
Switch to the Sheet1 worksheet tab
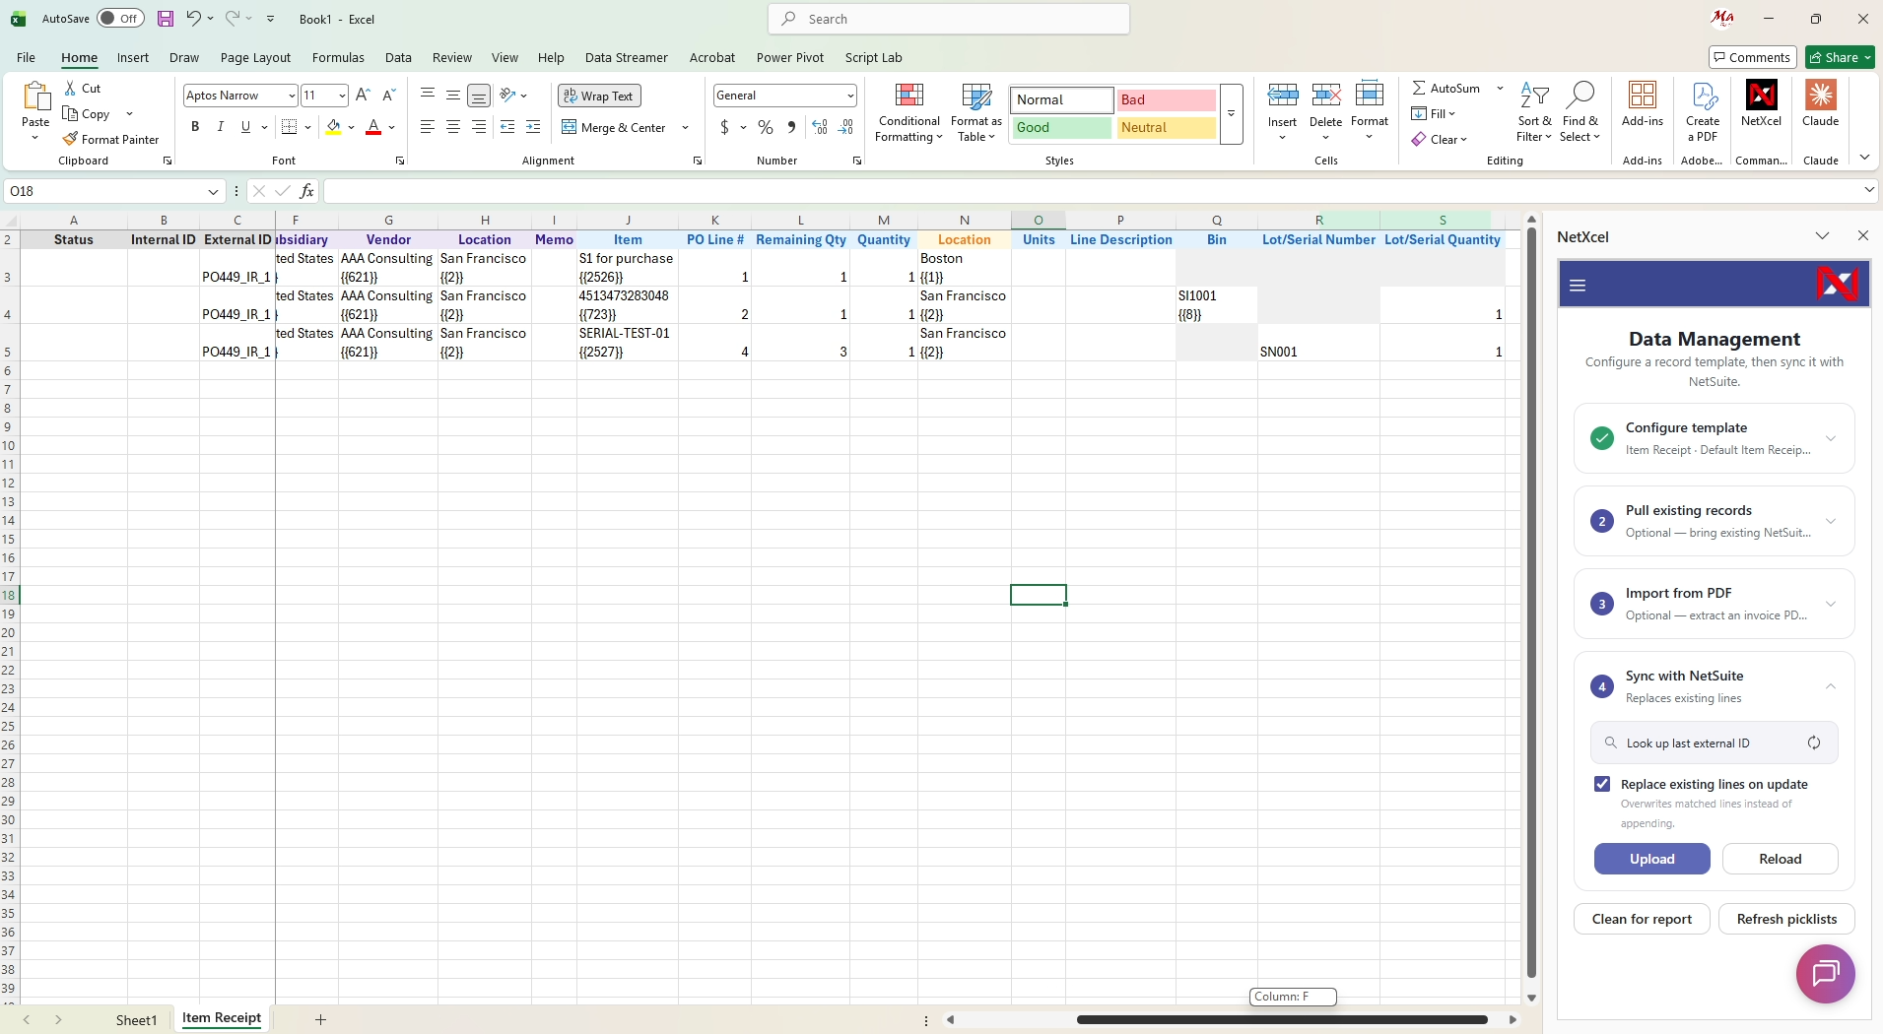pyautogui.click(x=137, y=1019)
